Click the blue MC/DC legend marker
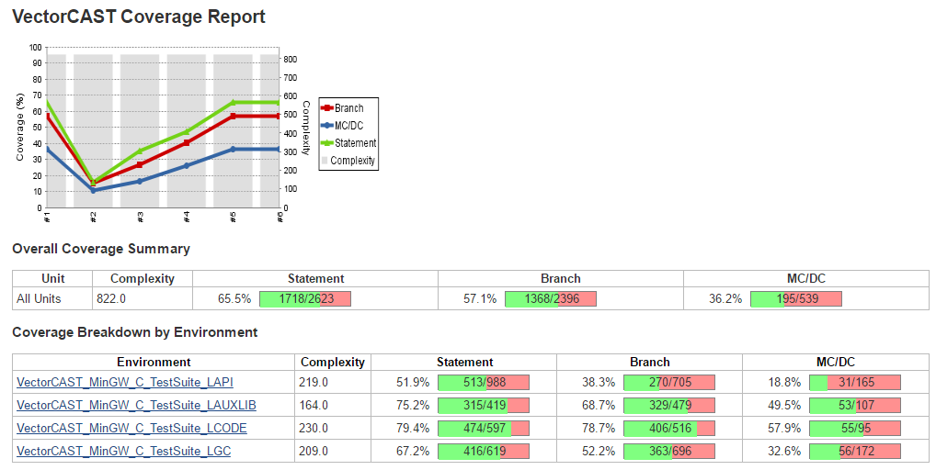The width and height of the screenshot is (936, 470). pyautogui.click(x=327, y=125)
